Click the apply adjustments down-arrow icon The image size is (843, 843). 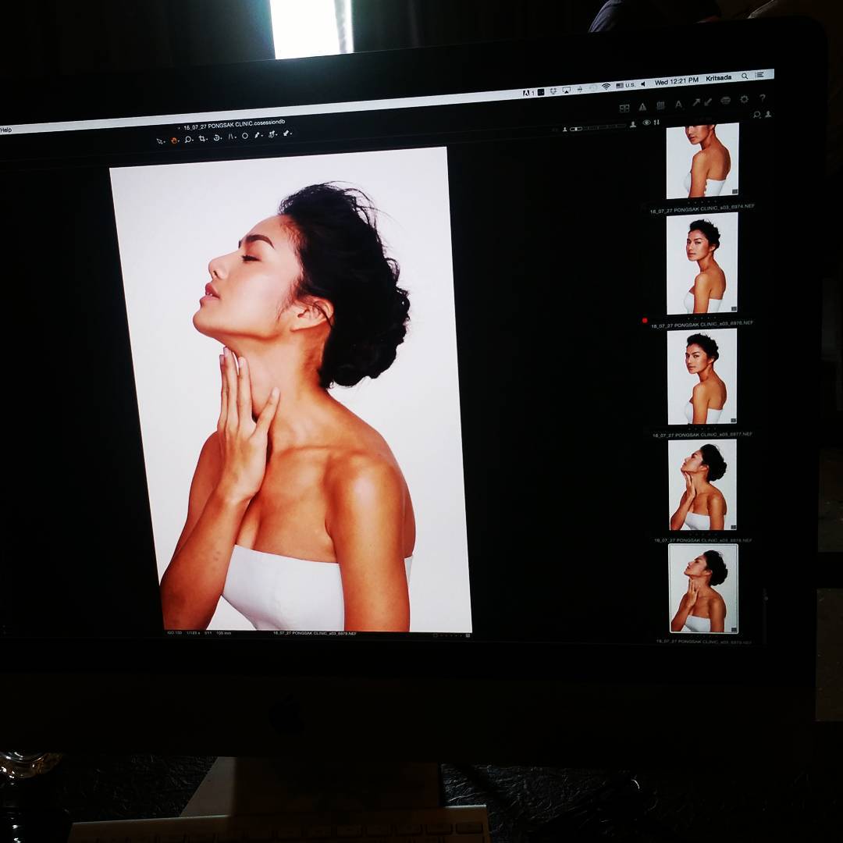(708, 101)
